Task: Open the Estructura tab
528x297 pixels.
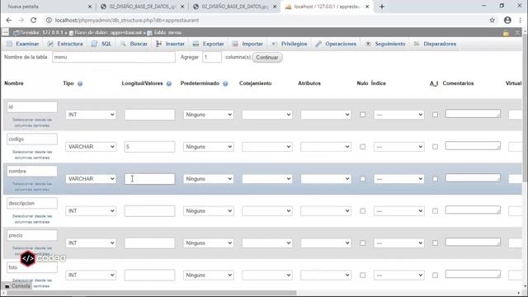Action: [65, 44]
